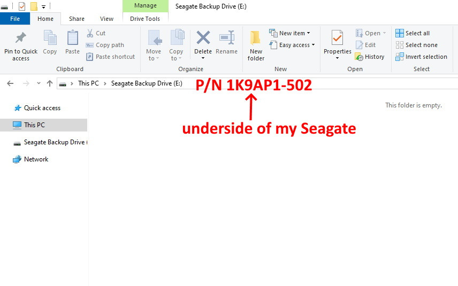Click the title bar drive icon
This screenshot has height=286, width=458.
pos(4,7)
